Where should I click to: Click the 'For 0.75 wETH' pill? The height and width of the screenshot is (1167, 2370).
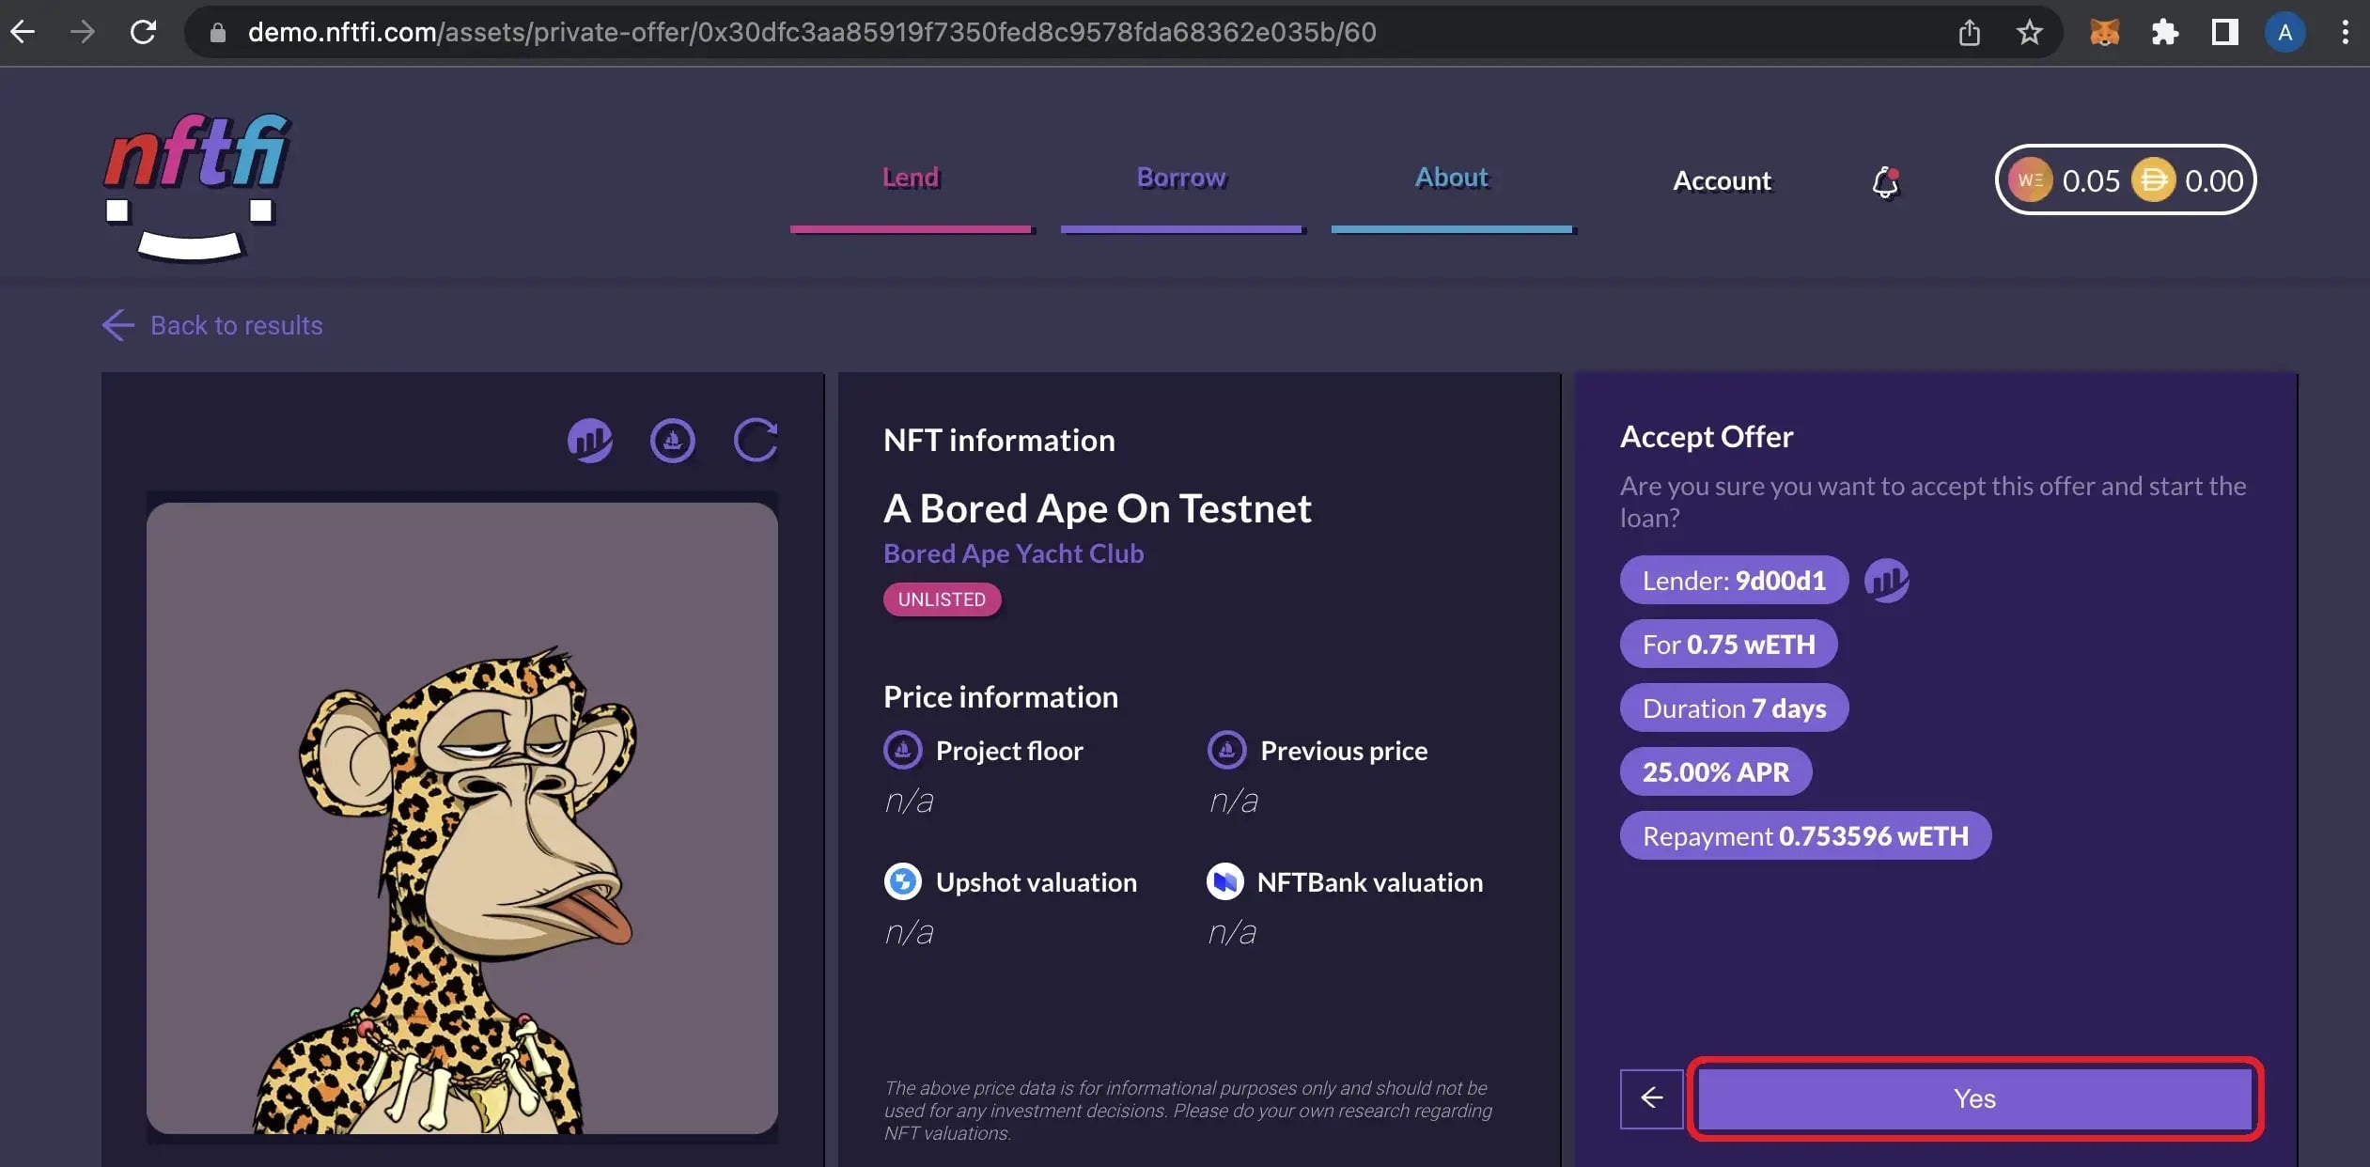1728,645
